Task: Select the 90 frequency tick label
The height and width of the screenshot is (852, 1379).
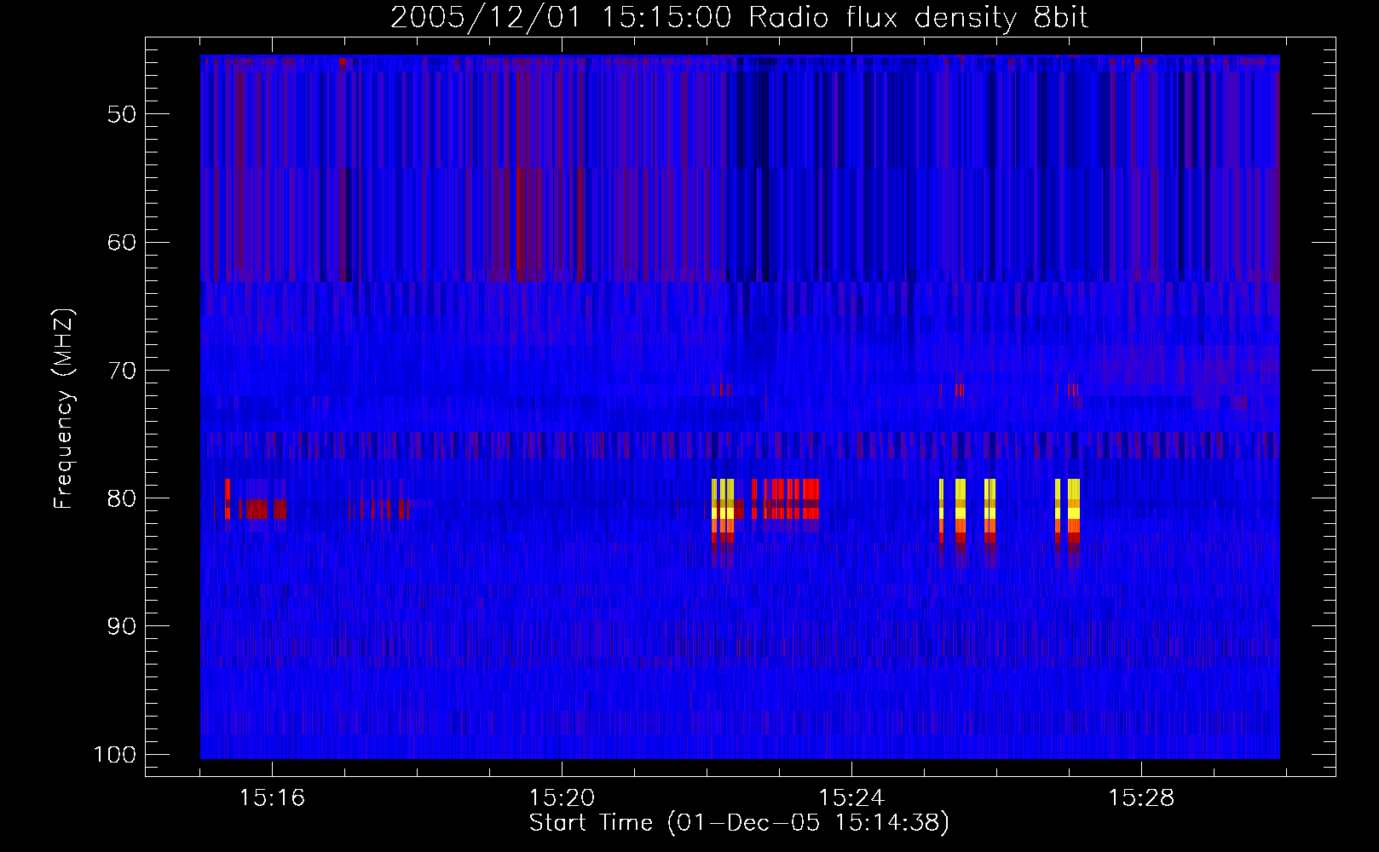Action: (122, 626)
